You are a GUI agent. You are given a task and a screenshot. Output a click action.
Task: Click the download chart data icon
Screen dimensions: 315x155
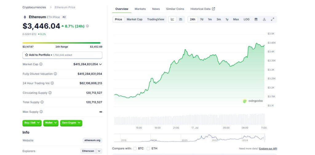coord(264,19)
